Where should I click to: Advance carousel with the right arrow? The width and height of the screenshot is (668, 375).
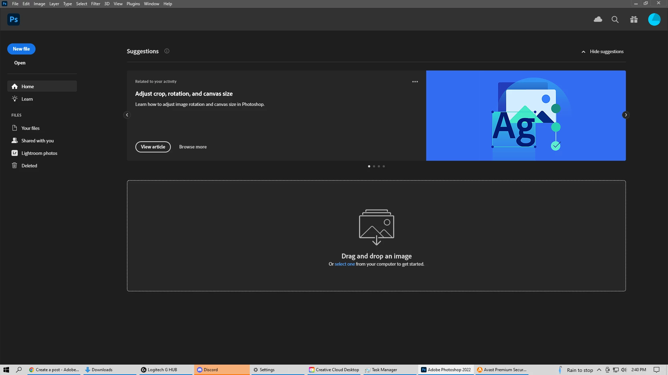pyautogui.click(x=626, y=115)
